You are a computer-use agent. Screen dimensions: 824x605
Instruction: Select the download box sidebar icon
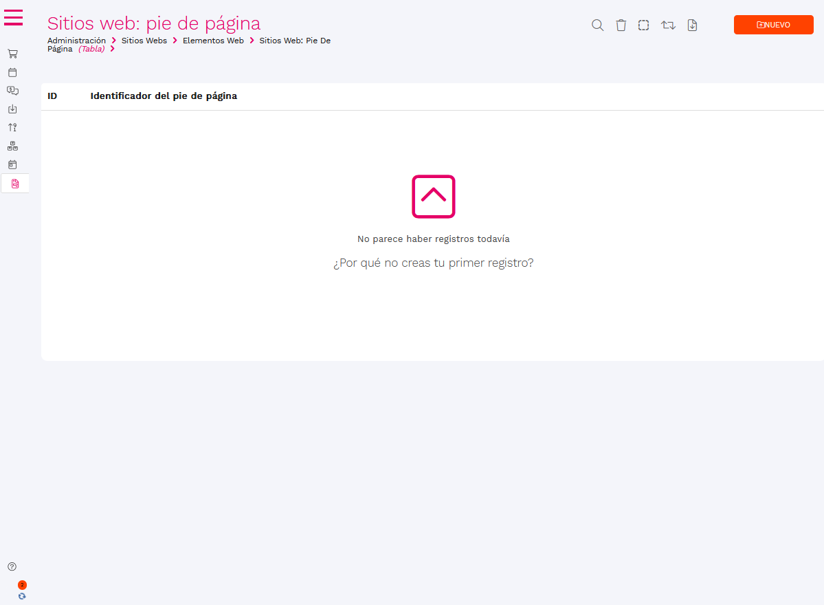[12, 109]
